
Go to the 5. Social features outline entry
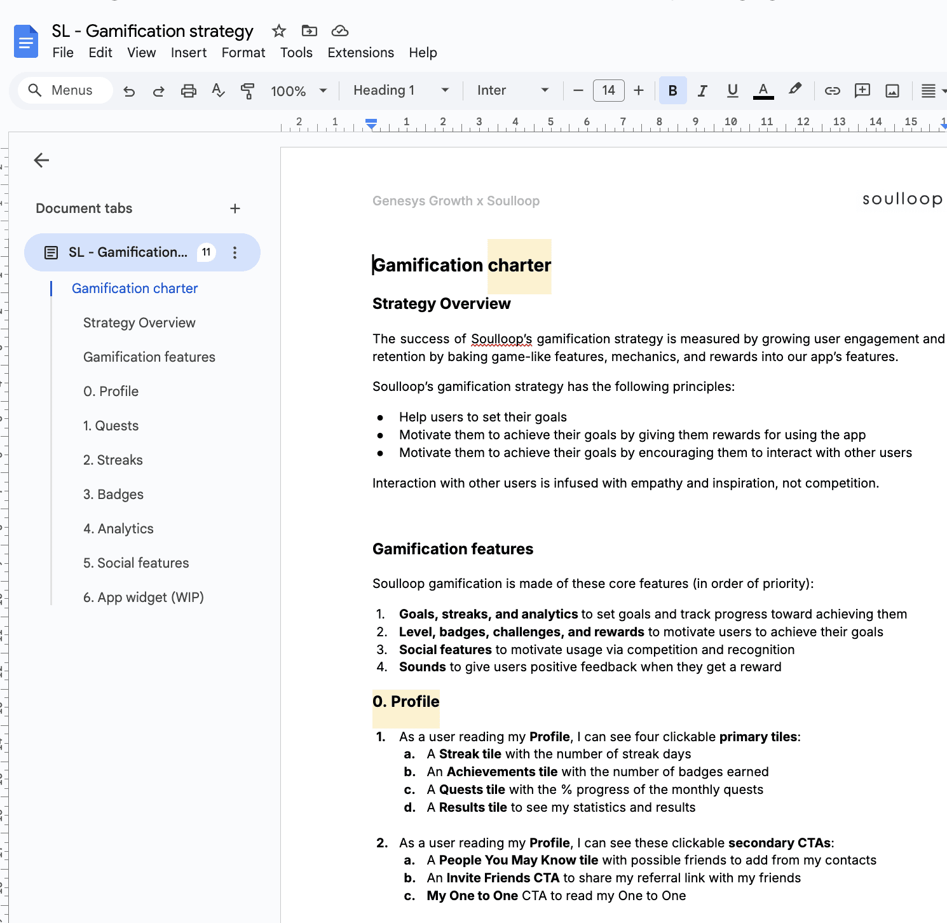pyautogui.click(x=136, y=563)
